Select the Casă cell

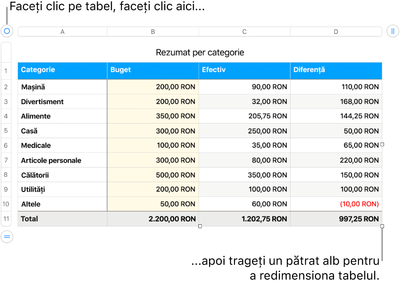tap(62, 131)
